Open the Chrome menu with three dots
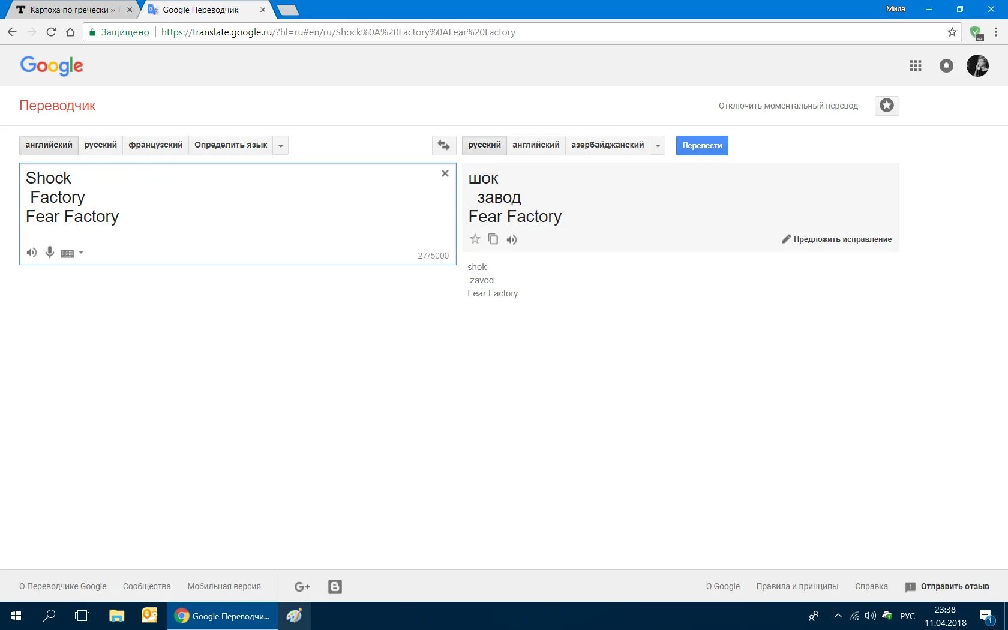The image size is (1008, 630). [x=996, y=32]
